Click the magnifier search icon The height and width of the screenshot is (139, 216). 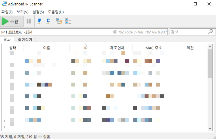[211, 32]
